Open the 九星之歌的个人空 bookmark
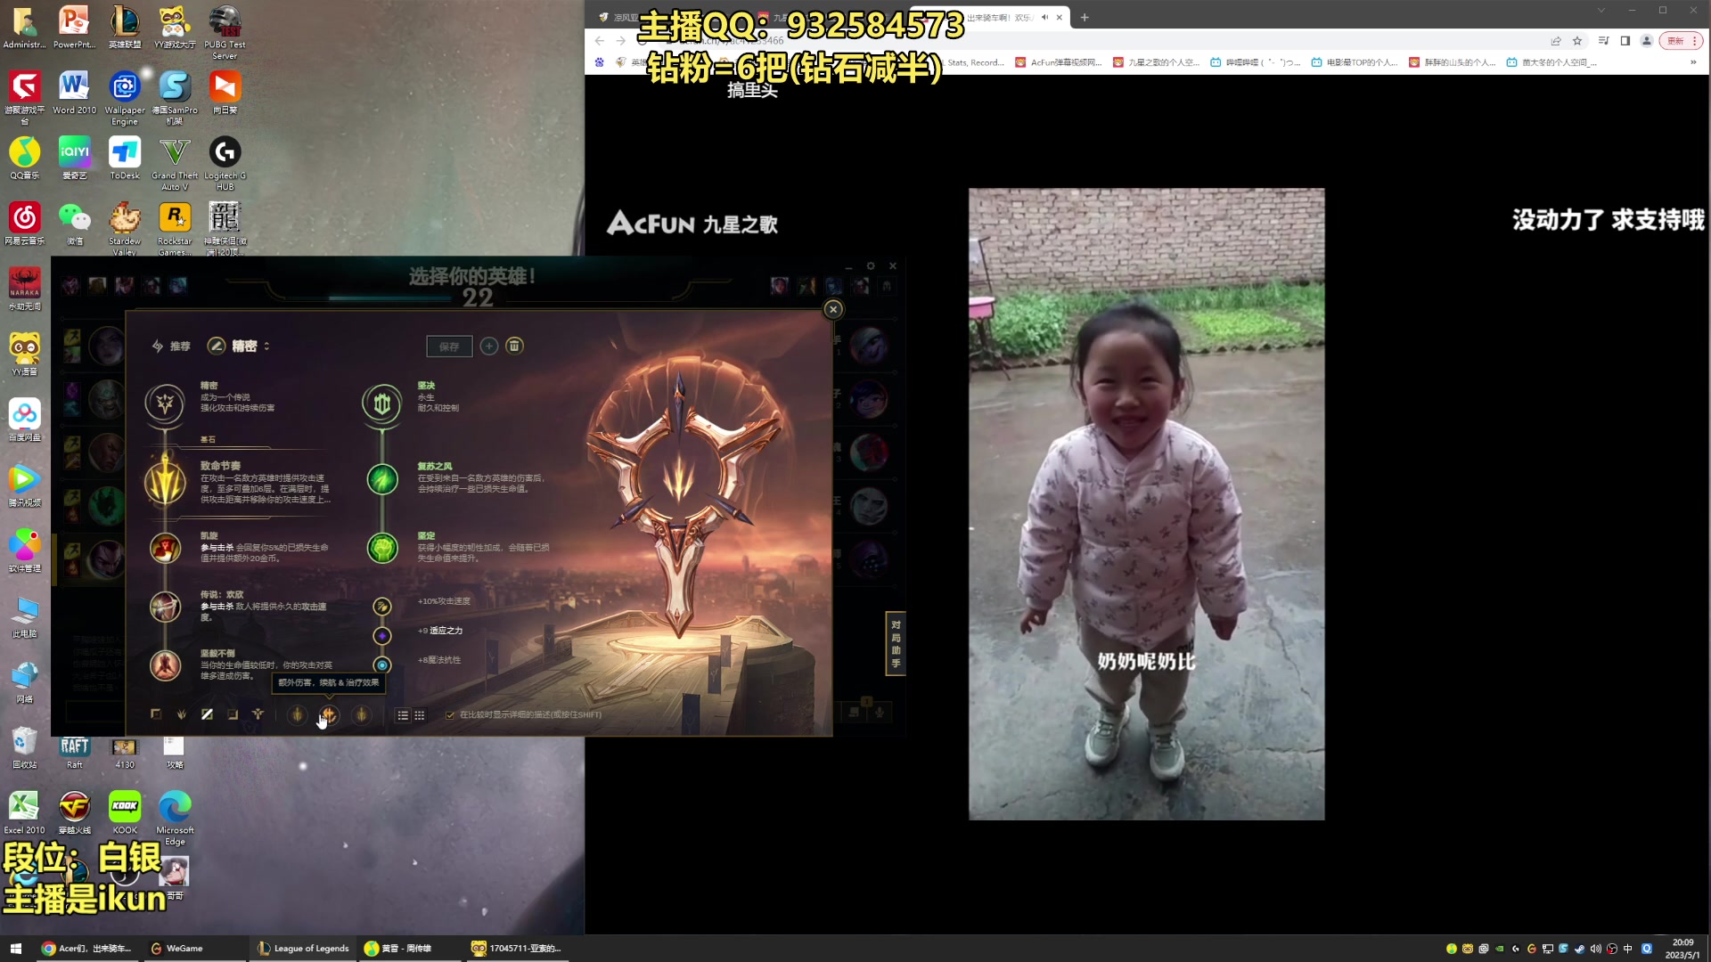This screenshot has height=962, width=1711. (1156, 62)
